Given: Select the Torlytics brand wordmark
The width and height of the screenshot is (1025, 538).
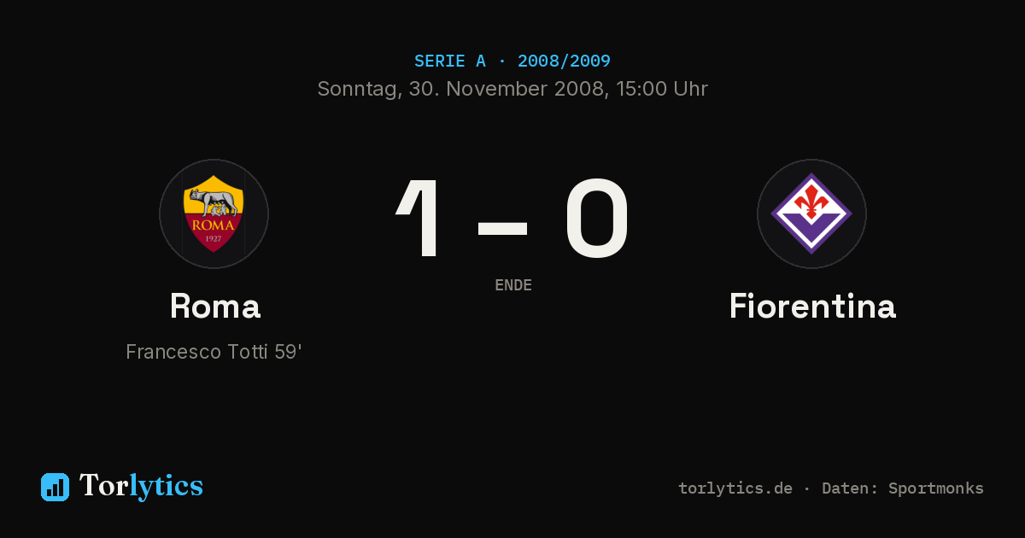Looking at the screenshot, I should click(x=141, y=486).
